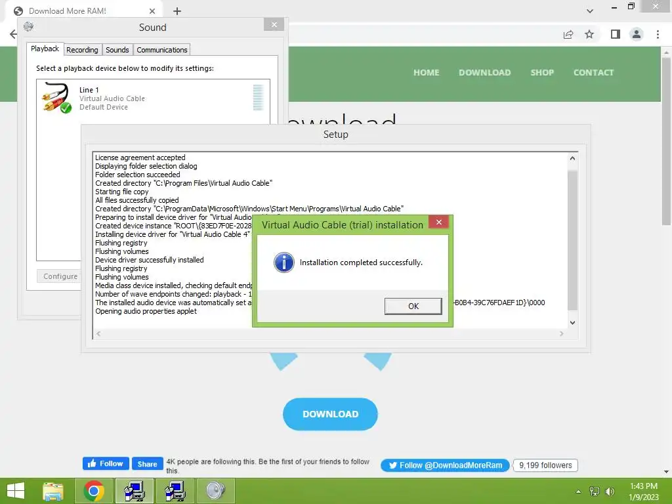The width and height of the screenshot is (672, 504).
Task: Click OK in the installation dialog
Action: pyautogui.click(x=413, y=306)
